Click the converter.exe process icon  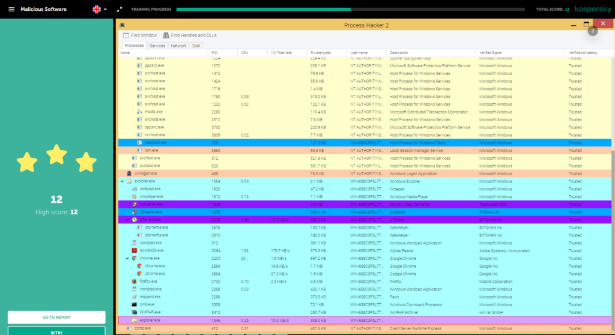(x=134, y=204)
